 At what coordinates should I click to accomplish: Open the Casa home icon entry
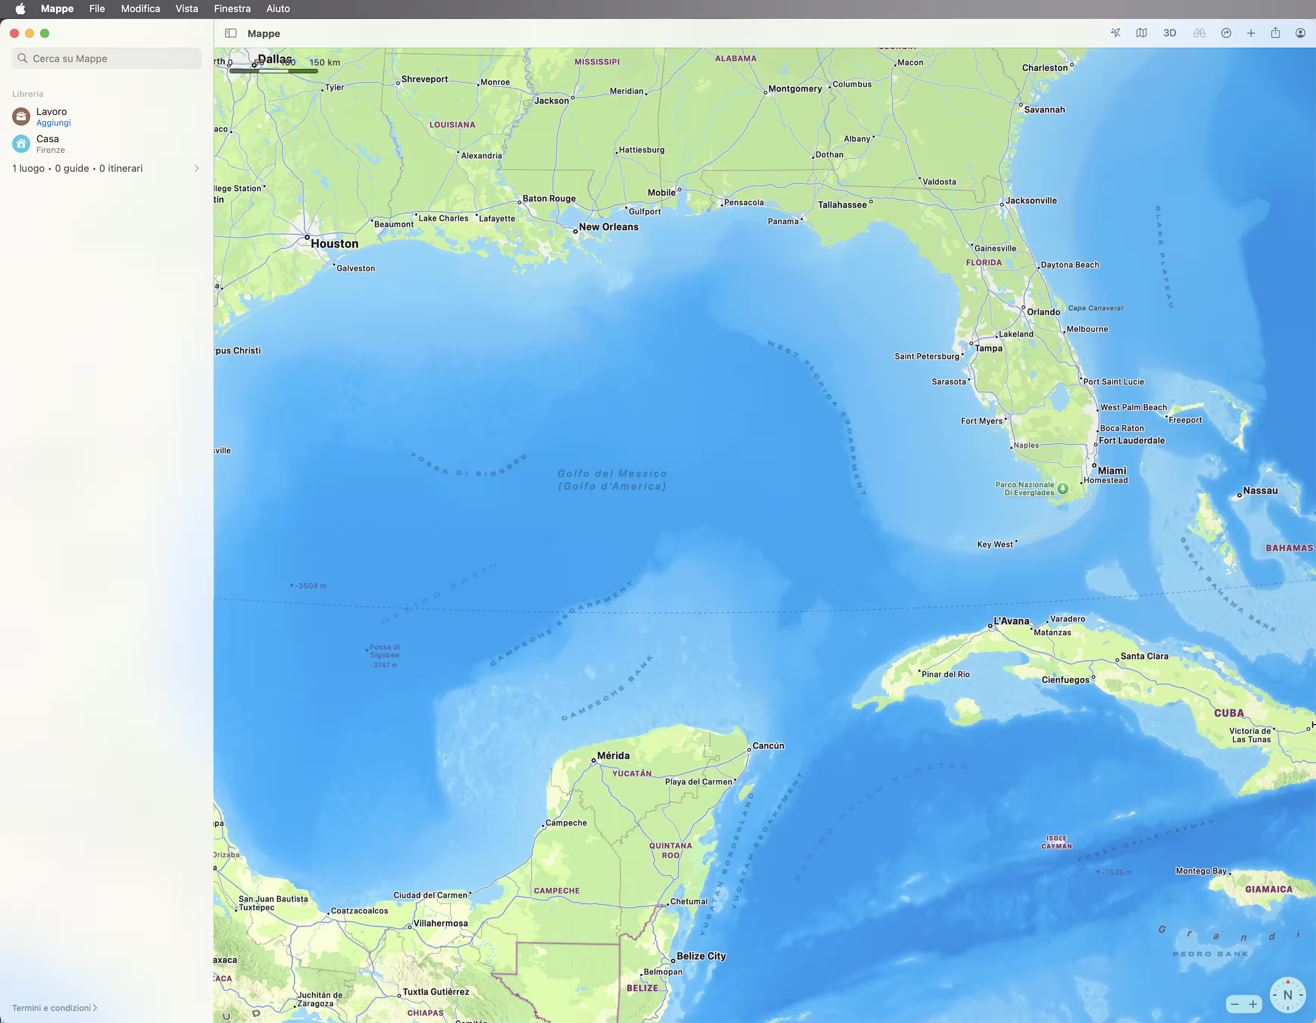click(21, 143)
